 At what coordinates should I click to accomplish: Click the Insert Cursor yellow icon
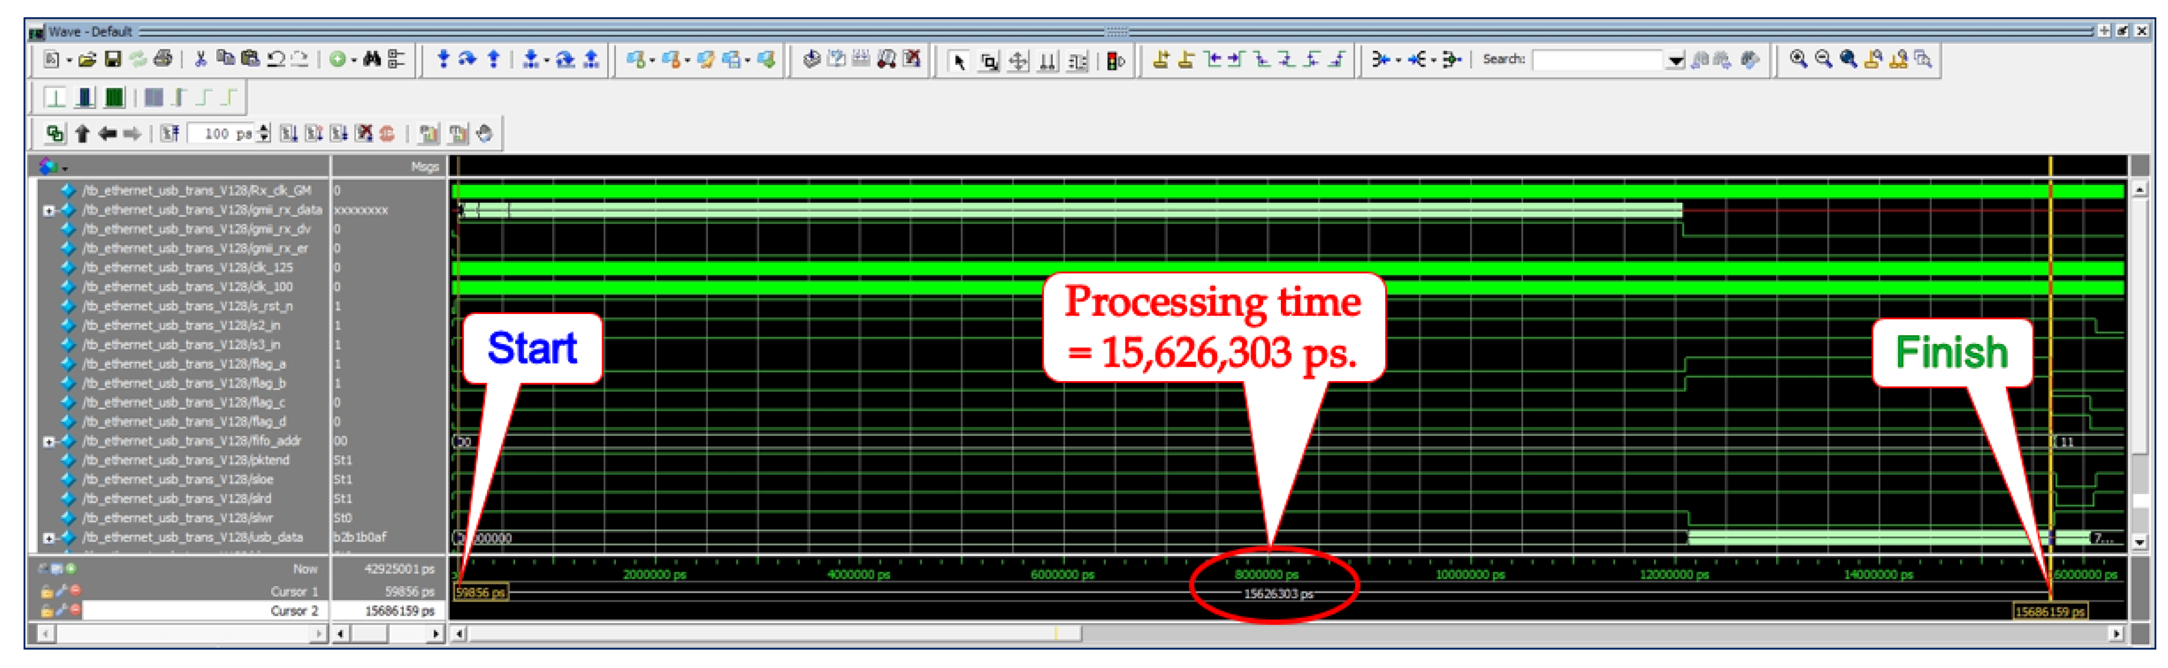1161,59
